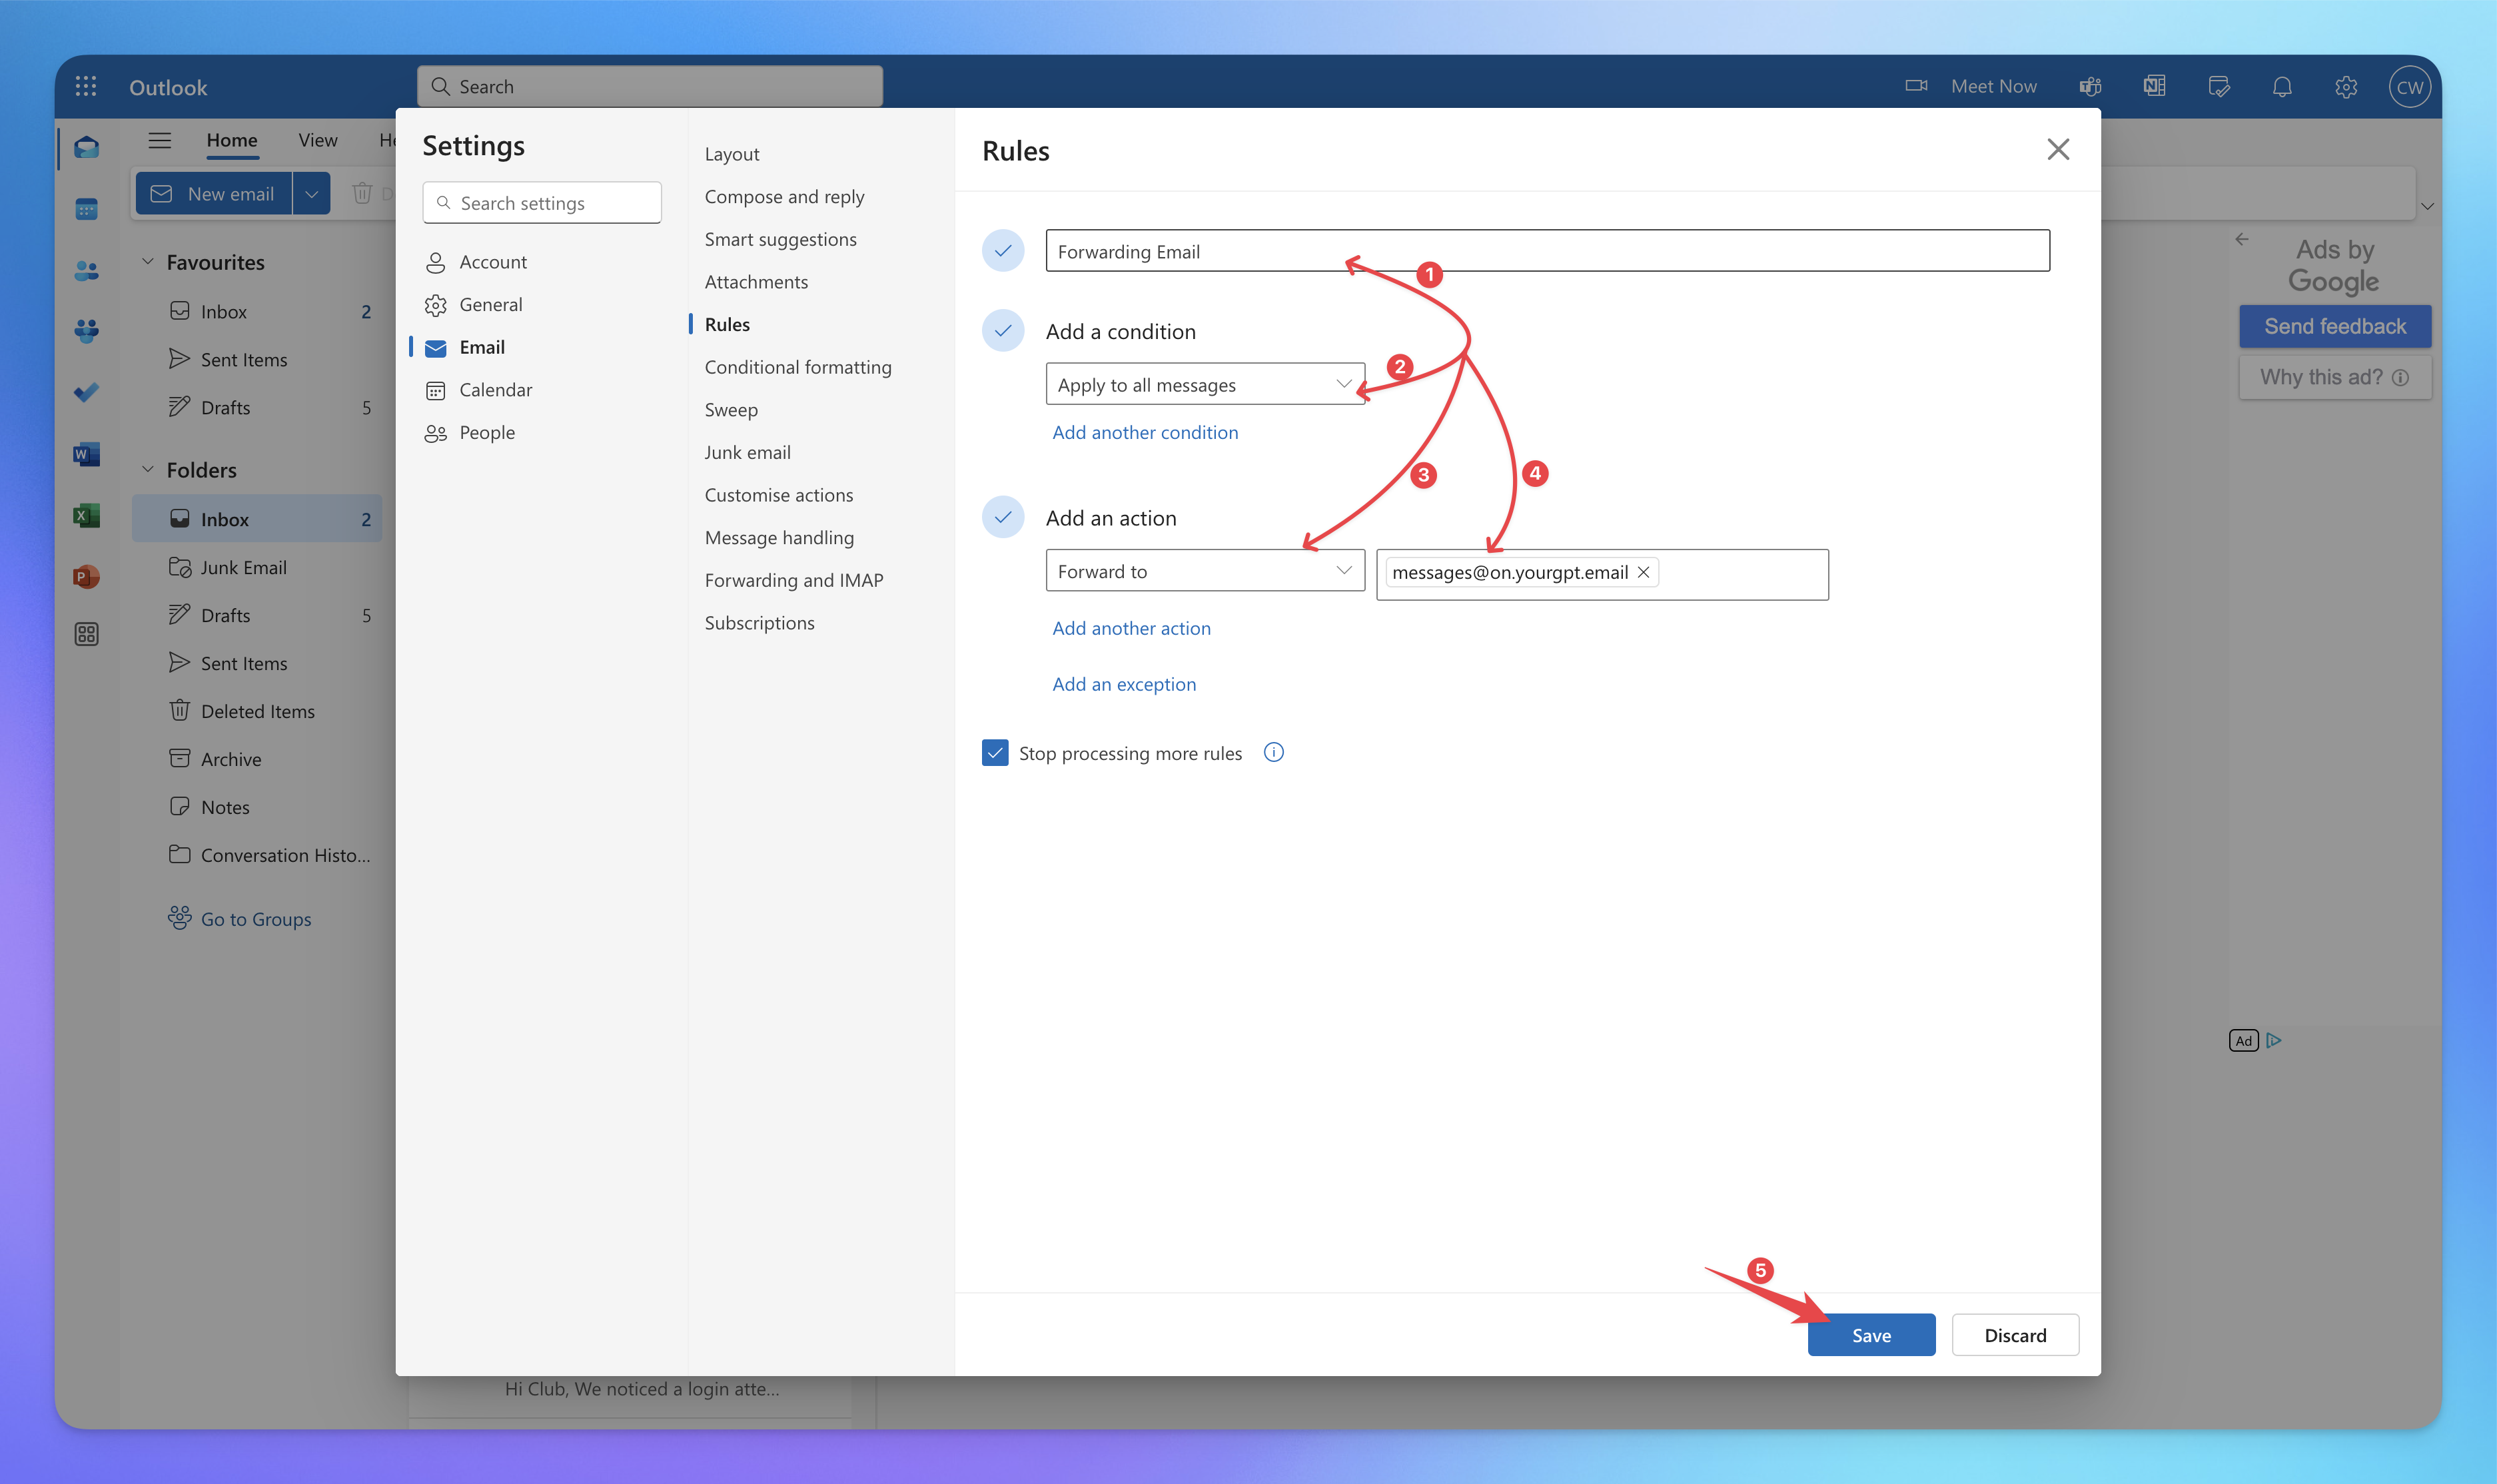Select the Rules menu item
The width and height of the screenshot is (2497, 1484).
[x=726, y=323]
